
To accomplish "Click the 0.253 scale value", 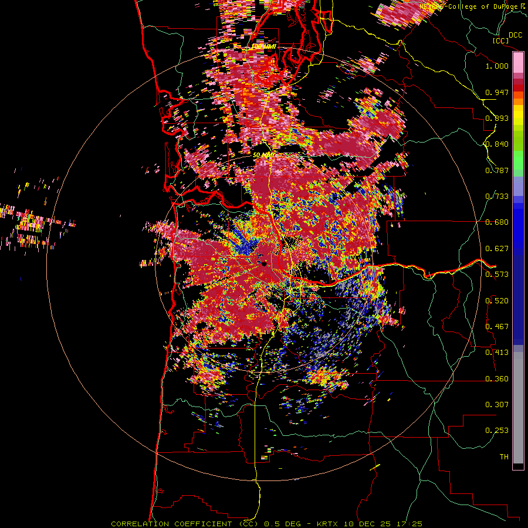I will [x=497, y=431].
